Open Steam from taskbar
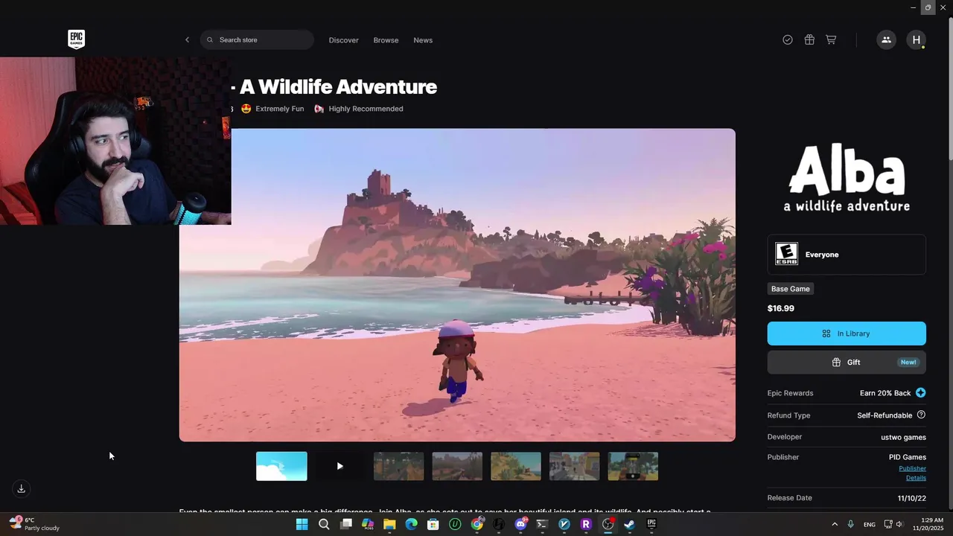 (630, 524)
